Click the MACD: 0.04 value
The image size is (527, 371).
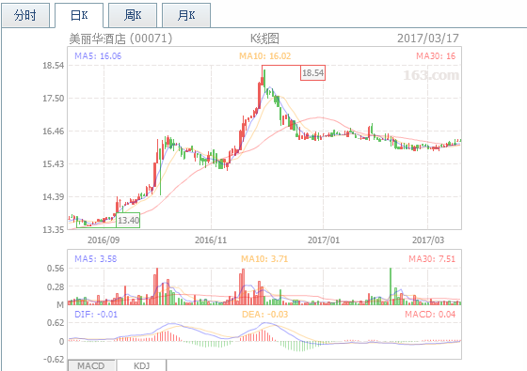430,315
